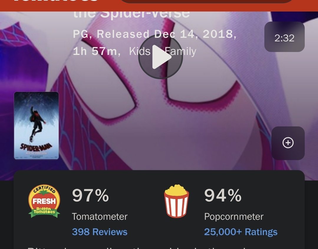
Task: Open the 25,000+ Ratings link
Action: (241, 232)
